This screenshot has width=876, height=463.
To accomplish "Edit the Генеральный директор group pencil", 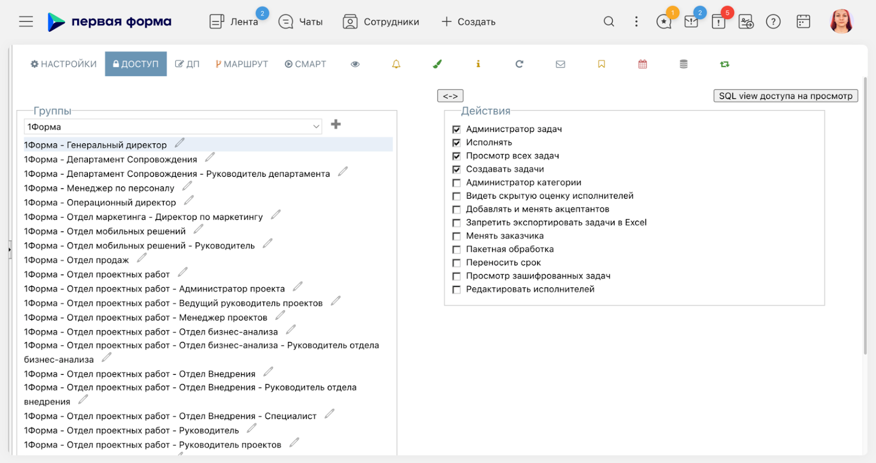I will tap(180, 143).
